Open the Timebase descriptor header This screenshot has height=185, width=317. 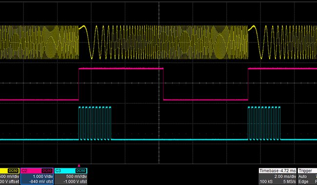277,171
